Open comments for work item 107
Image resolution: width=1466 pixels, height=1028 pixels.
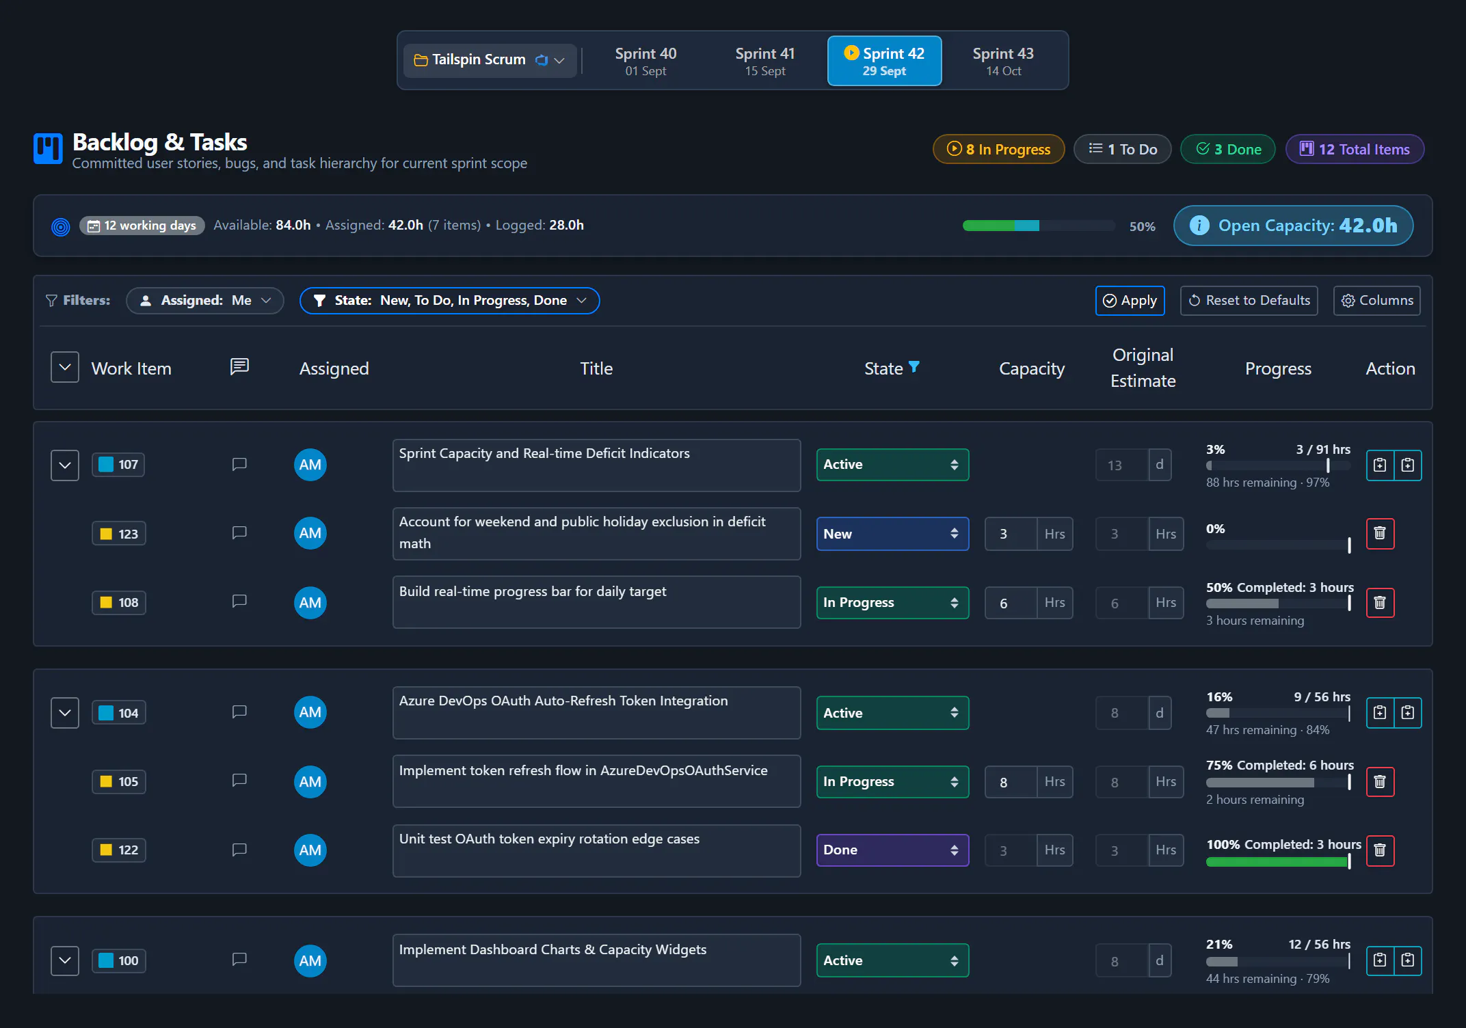tap(239, 465)
